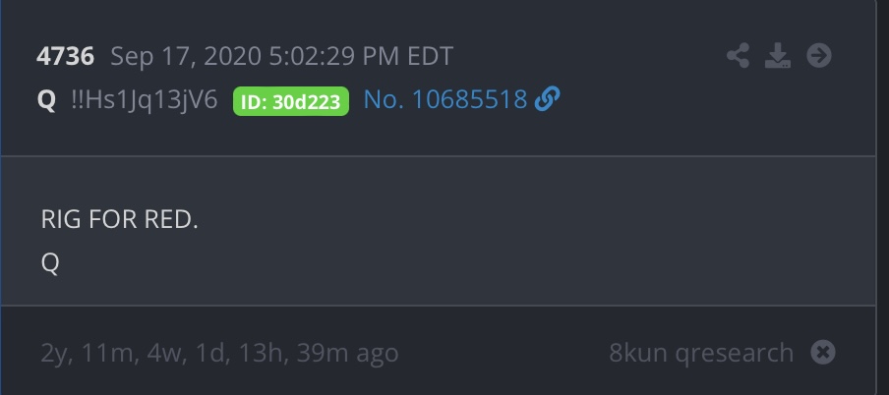Click the share icon for post 4736

coord(738,56)
